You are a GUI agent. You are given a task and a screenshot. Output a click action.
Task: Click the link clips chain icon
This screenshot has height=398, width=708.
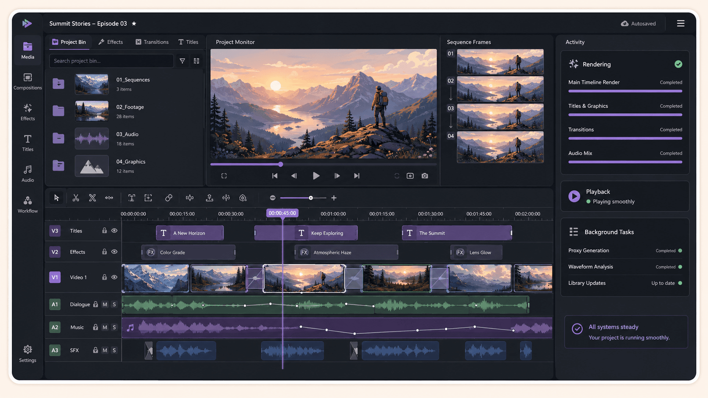point(169,198)
